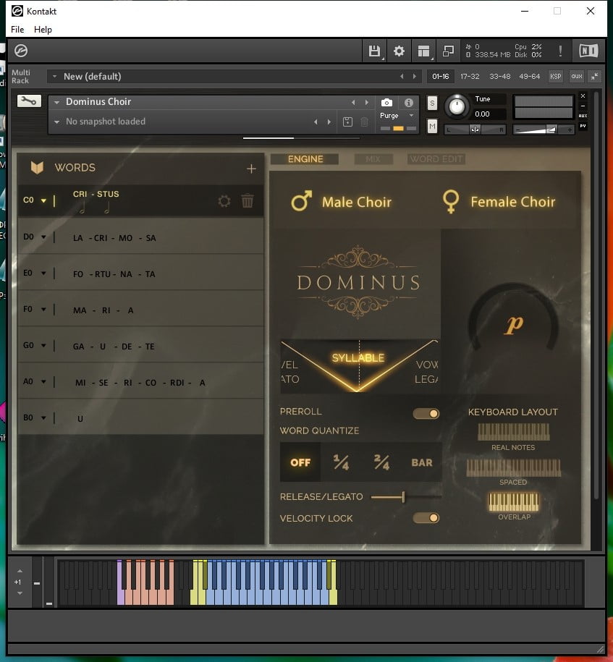Open the Help menu
This screenshot has width=613, height=662.
[x=43, y=30]
